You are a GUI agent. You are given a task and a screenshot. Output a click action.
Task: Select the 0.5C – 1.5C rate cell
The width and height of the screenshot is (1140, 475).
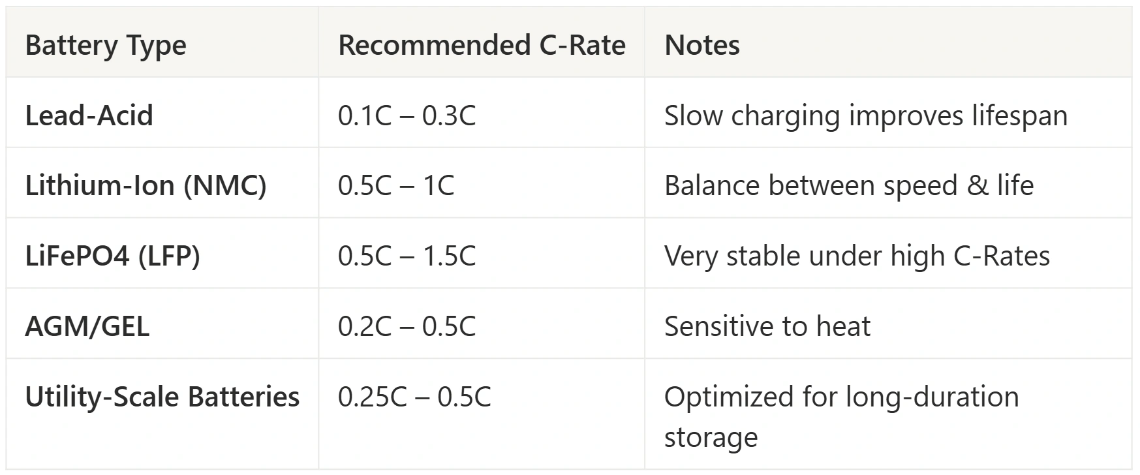point(407,256)
